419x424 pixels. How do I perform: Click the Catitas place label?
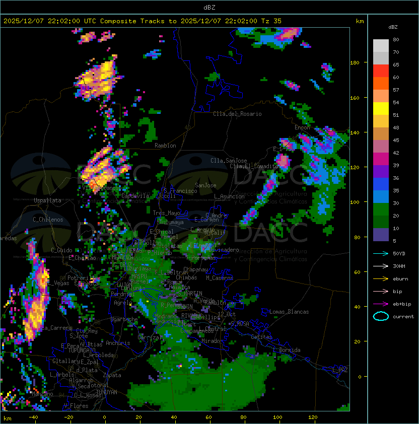point(261,337)
